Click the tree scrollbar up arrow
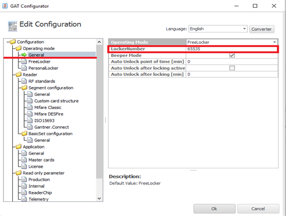This screenshot has height=216, width=286. (99, 42)
